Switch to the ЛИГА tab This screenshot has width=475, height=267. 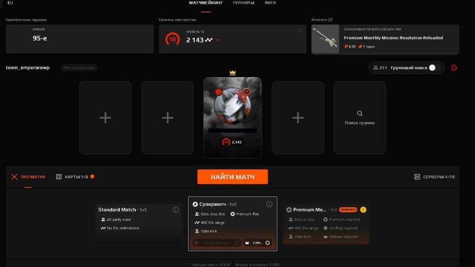270,3
